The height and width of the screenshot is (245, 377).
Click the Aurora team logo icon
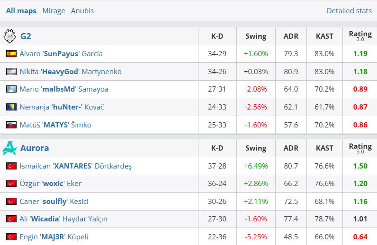click(9, 148)
